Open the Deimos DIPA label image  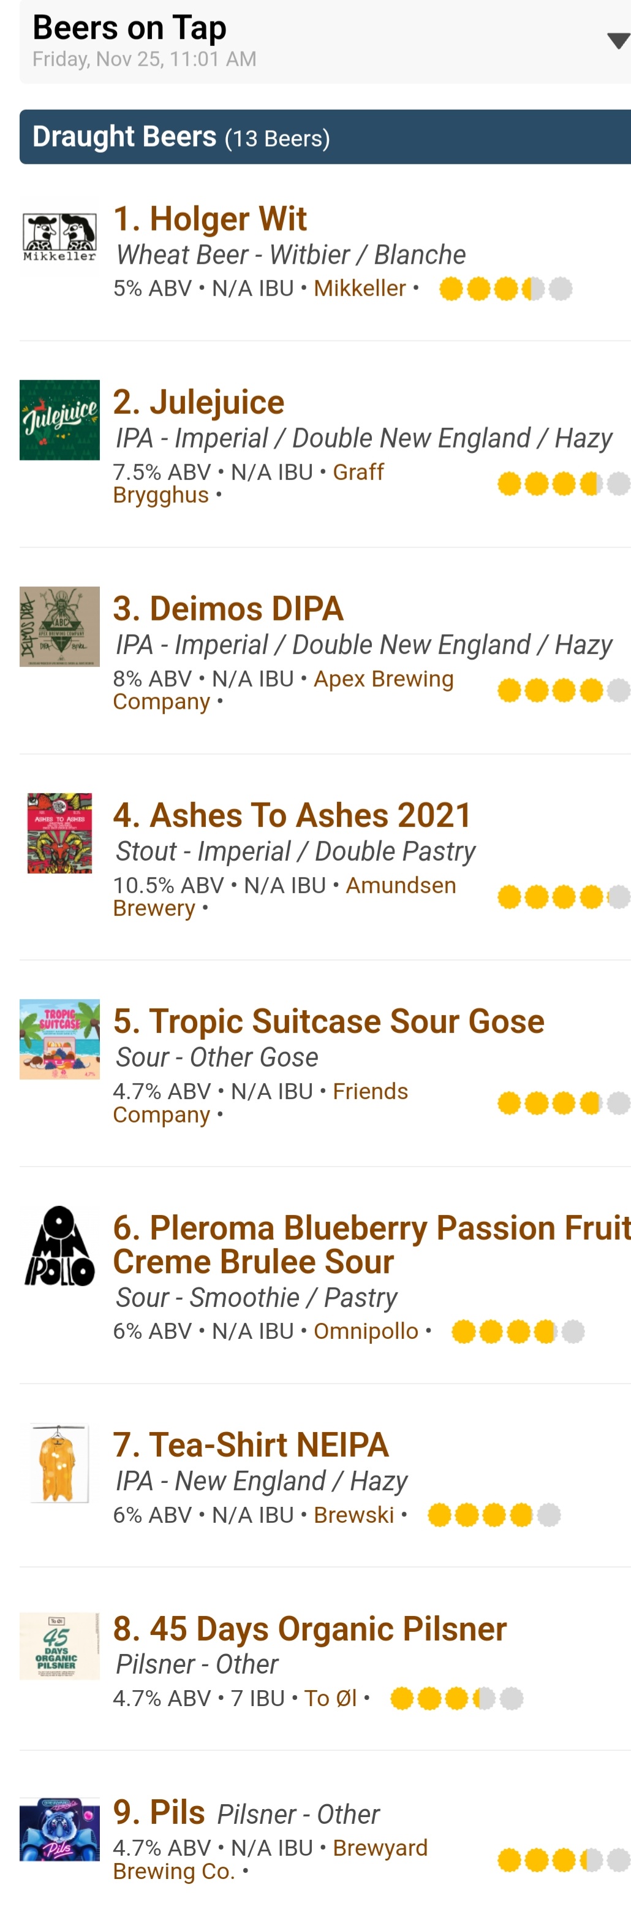click(x=59, y=627)
